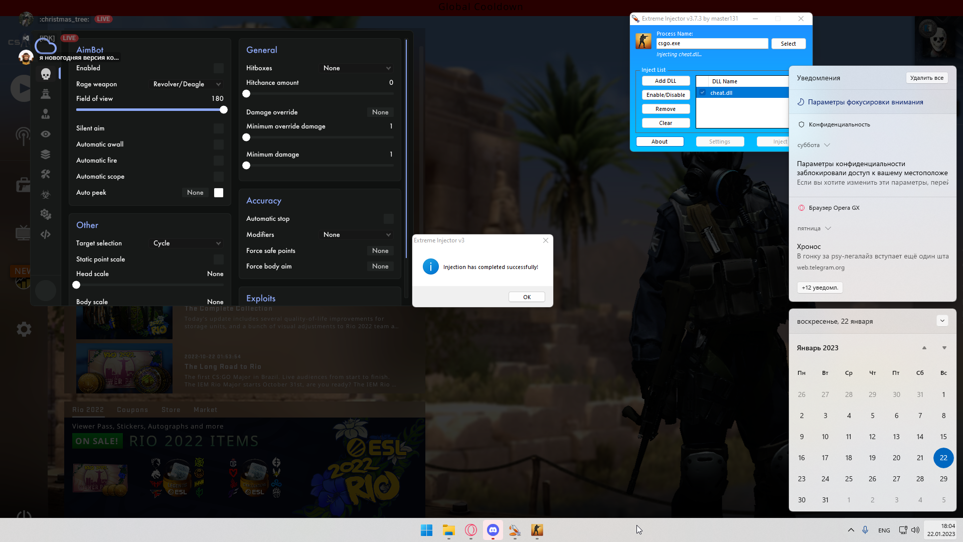Viewport: 963px width, 542px height.
Task: Toggle Automatic awall checkbox
Action: coord(219,145)
